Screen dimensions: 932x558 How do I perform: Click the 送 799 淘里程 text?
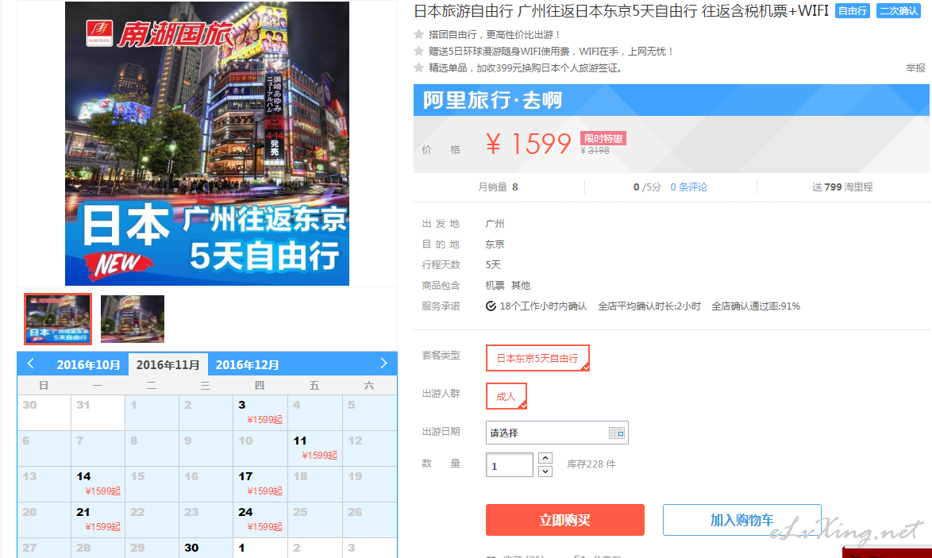tap(842, 187)
